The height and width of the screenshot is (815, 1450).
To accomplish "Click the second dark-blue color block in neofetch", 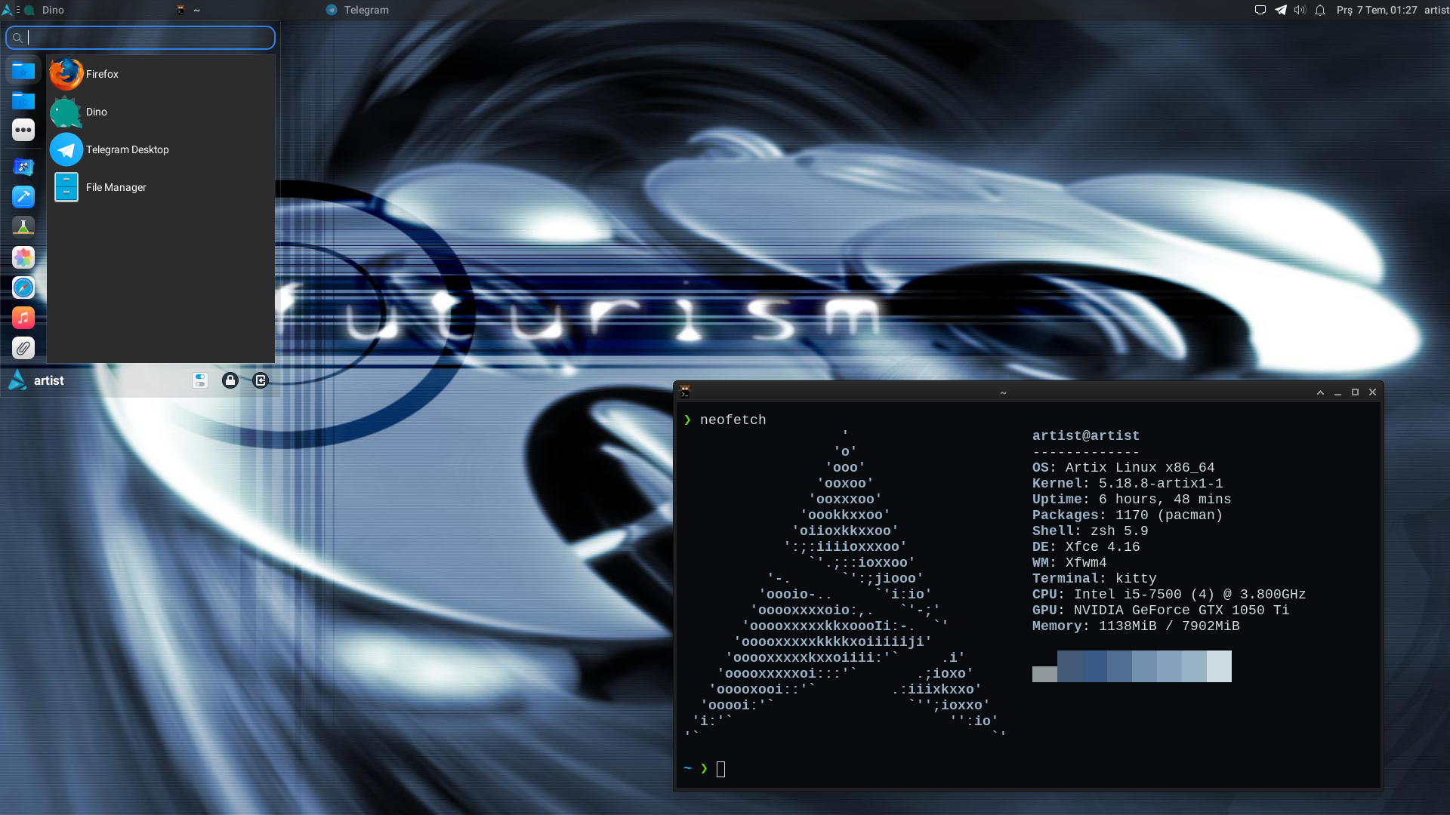I will pyautogui.click(x=1094, y=666).
